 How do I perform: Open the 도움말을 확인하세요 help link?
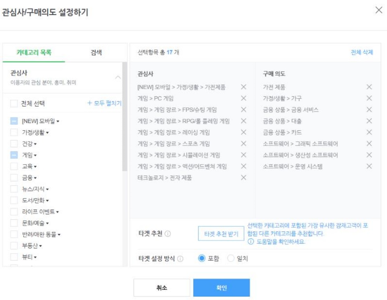tap(276, 242)
